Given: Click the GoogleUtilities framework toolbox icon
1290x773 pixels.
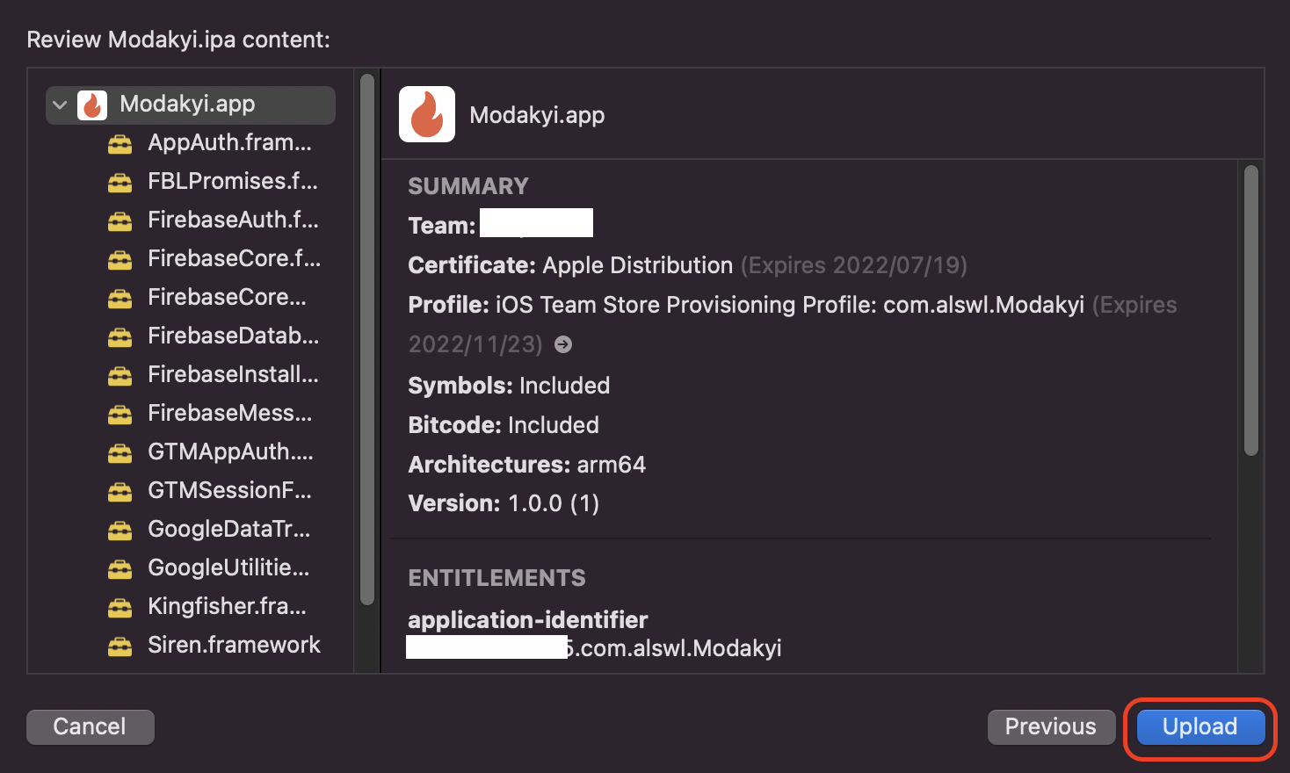Looking at the screenshot, I should pos(120,568).
